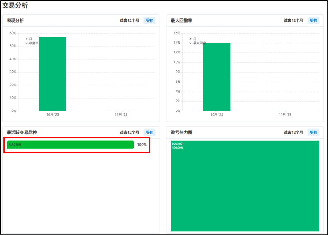Click 10月 '23 axis label in 最大回撤率
This screenshot has width=328, height=235.
(x=216, y=115)
